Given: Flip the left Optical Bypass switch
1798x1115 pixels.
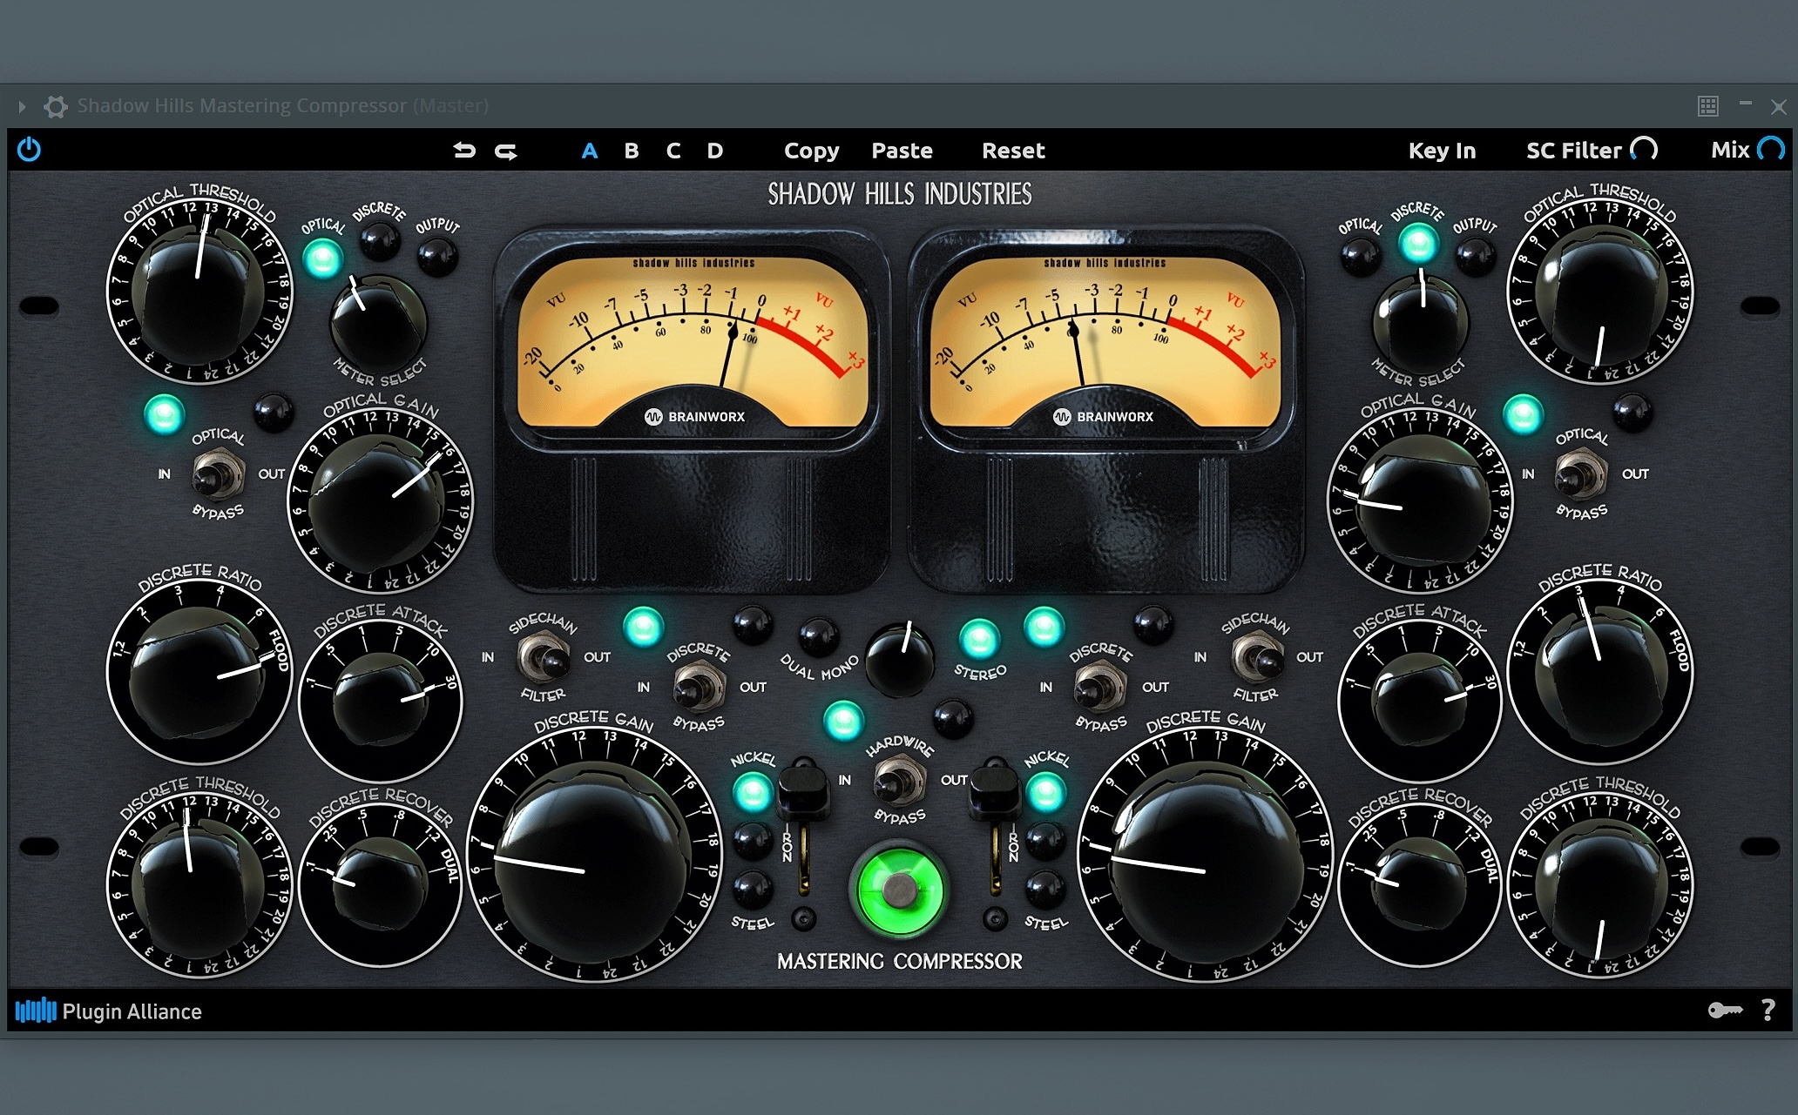Looking at the screenshot, I should click(x=218, y=475).
